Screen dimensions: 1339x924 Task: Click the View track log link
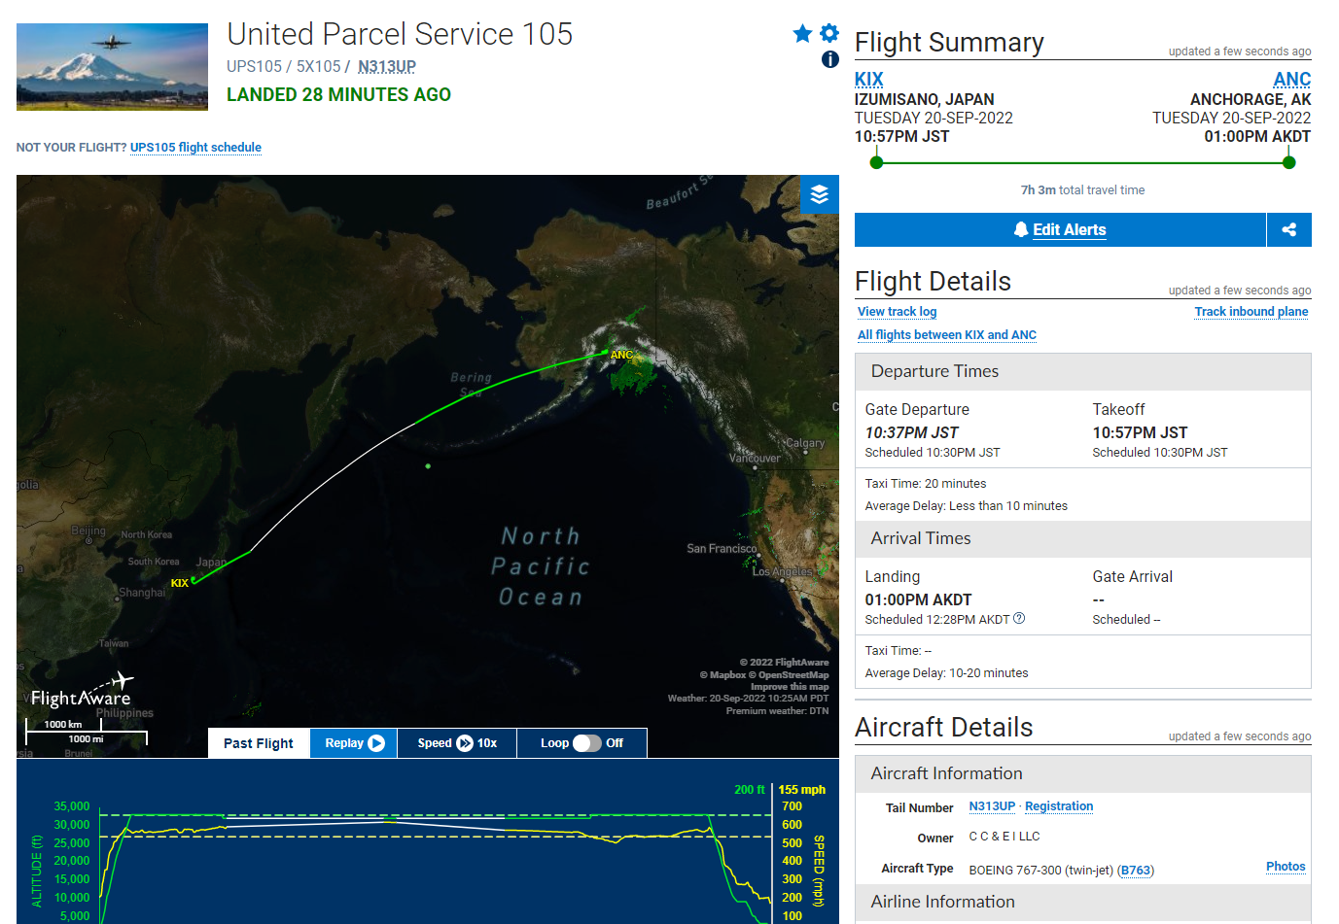click(897, 312)
